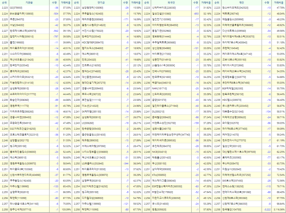Select the 원림[005820] cell
Image resolution: width=286 pixels, height=213 pixels.
point(159,210)
